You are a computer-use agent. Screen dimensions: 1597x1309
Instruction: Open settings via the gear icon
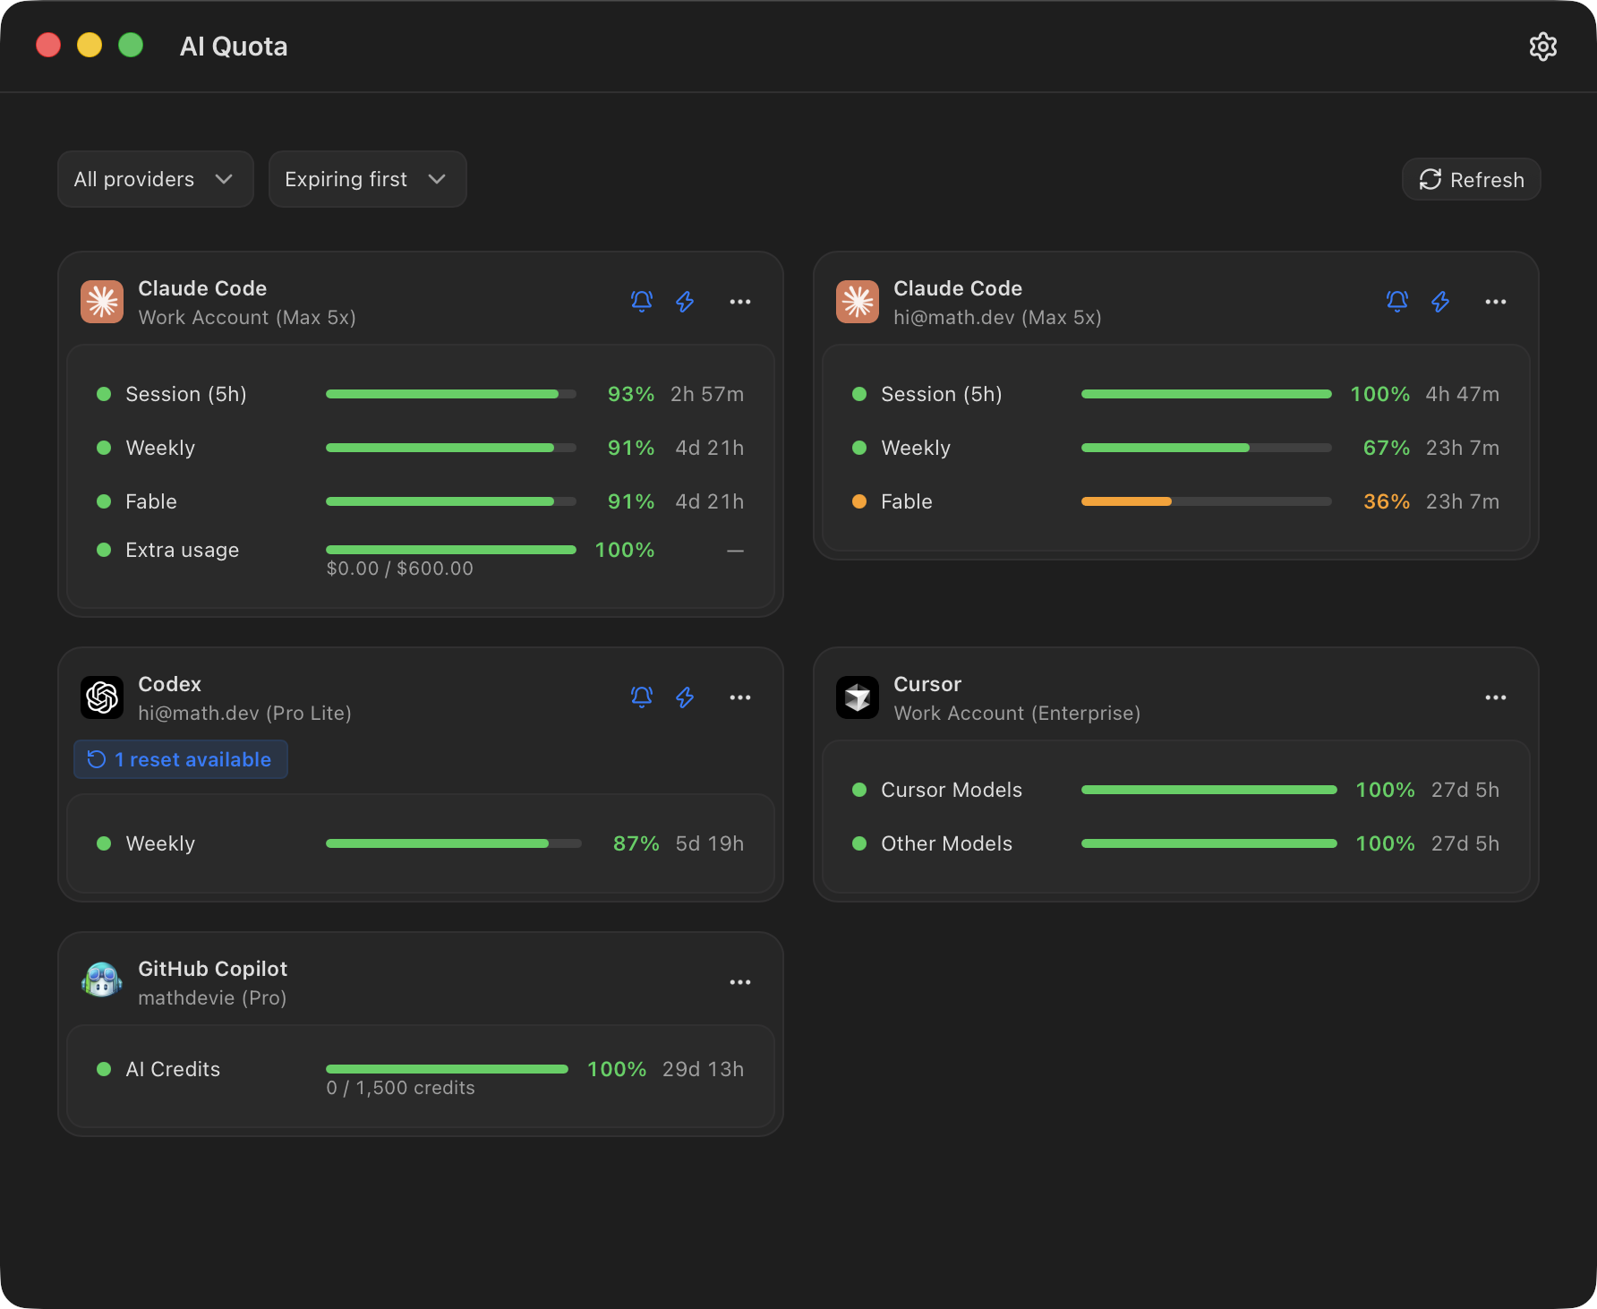(x=1542, y=47)
